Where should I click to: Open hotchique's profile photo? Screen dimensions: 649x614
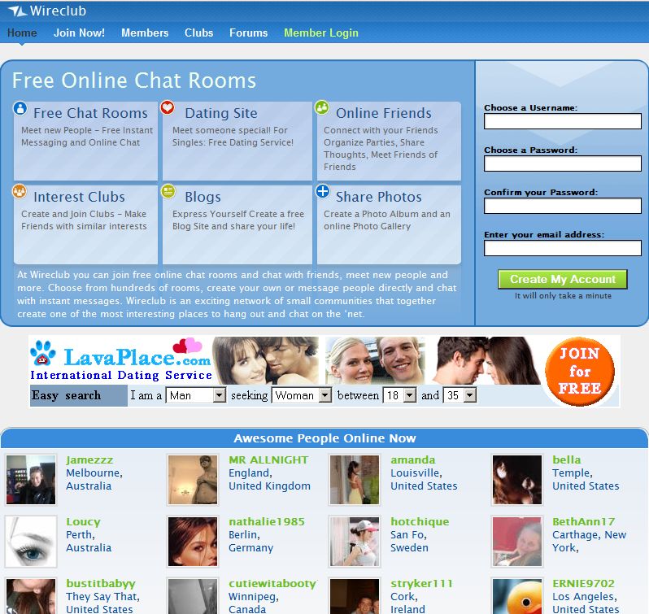(355, 541)
